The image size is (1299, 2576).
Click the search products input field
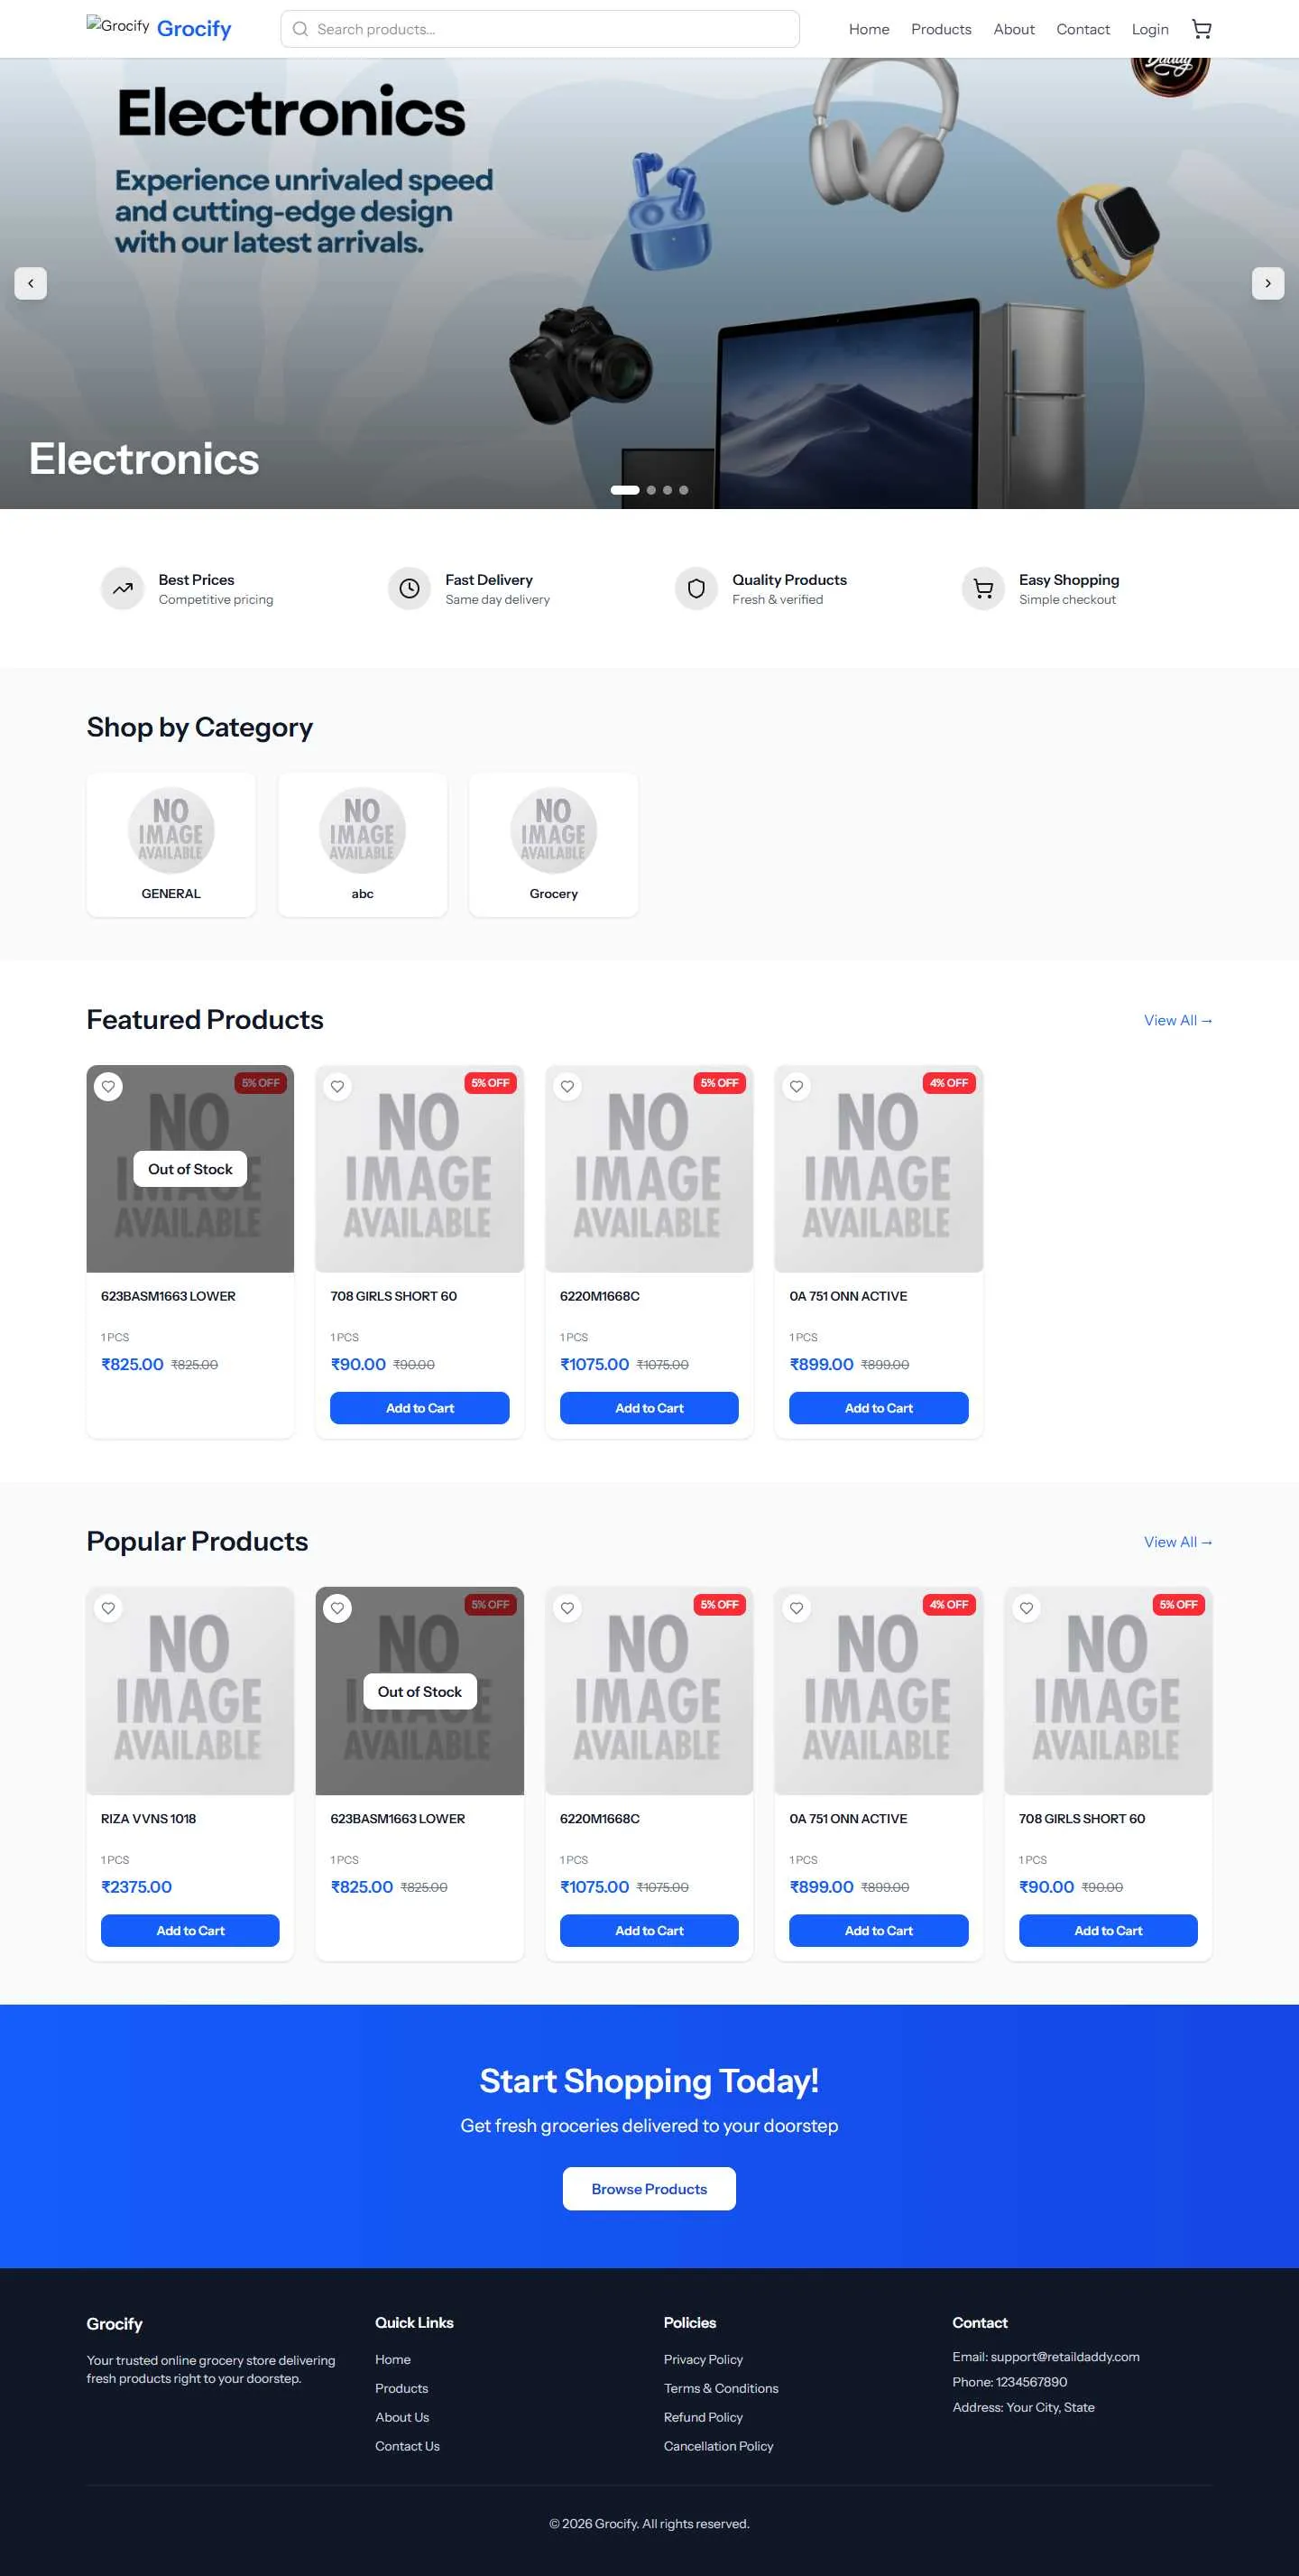(539, 29)
